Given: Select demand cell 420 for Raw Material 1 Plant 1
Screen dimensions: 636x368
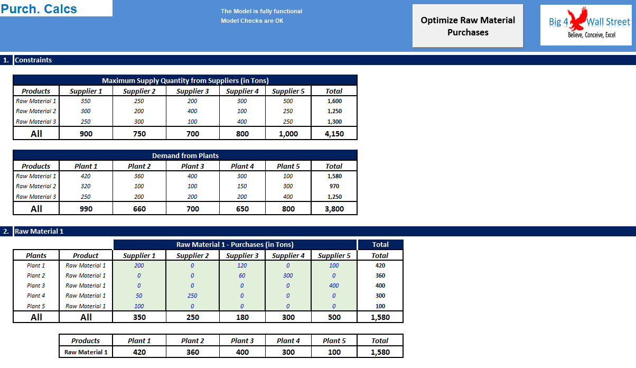Looking at the screenshot, I should point(86,176).
